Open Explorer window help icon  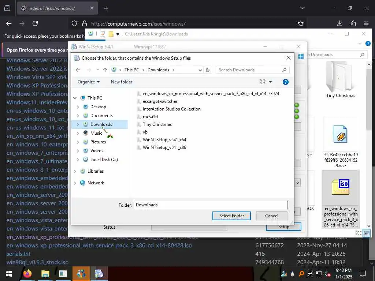tap(368, 44)
